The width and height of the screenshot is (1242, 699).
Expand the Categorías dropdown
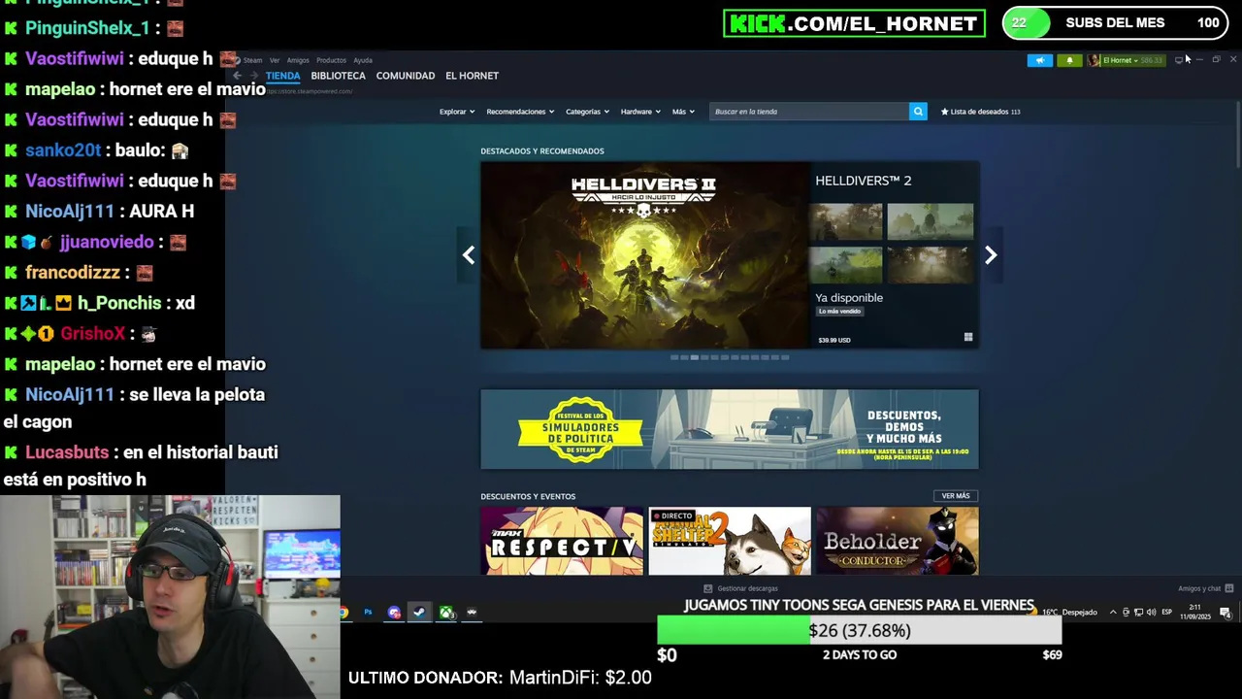point(587,112)
